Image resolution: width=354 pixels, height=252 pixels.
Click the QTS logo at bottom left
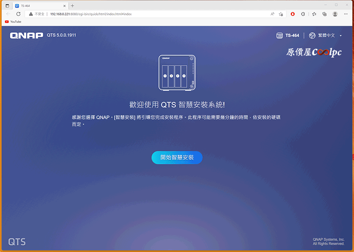[17, 242]
